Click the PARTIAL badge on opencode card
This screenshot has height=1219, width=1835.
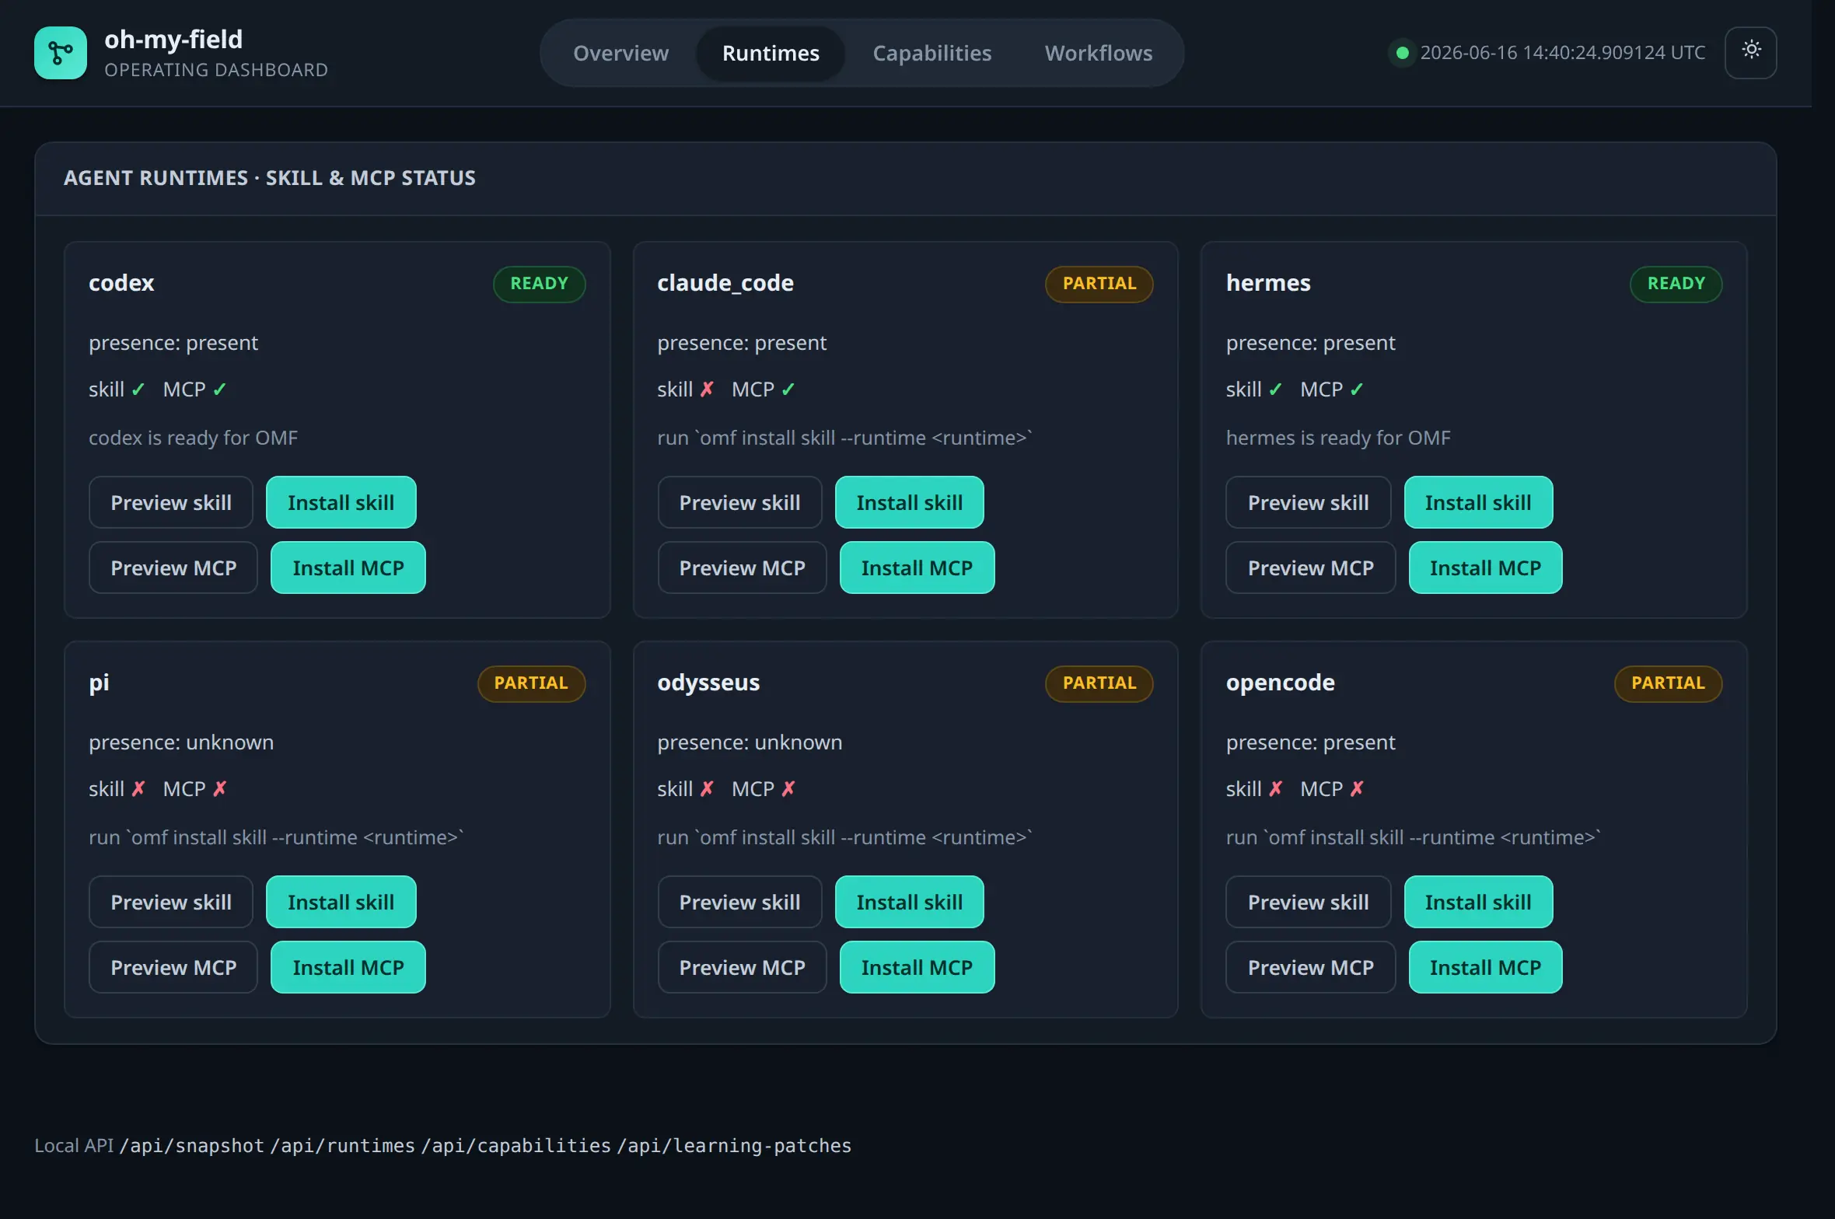pyautogui.click(x=1668, y=683)
